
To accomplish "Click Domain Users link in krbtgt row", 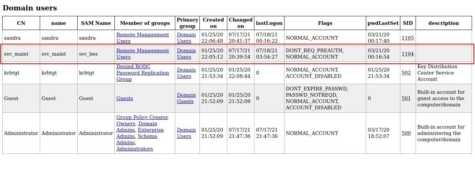I will (186, 70).
